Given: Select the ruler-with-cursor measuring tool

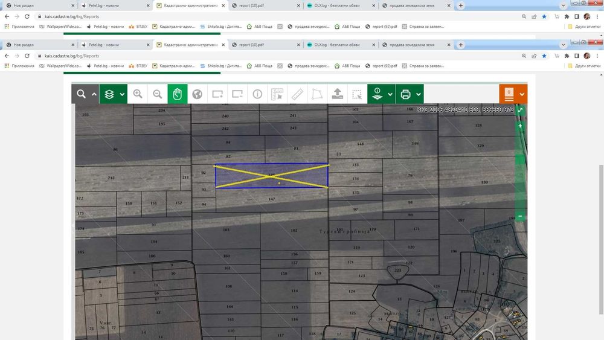Looking at the screenshot, I should coord(277,94).
